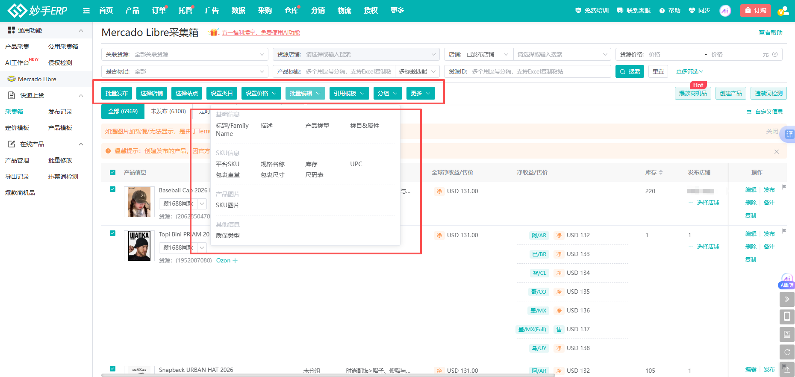
Task: Uncheck the Snapback URBAN HAT checkbox
Action: [113, 368]
